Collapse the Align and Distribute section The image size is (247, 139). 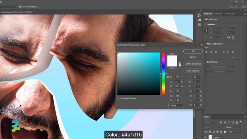(x=205, y=44)
